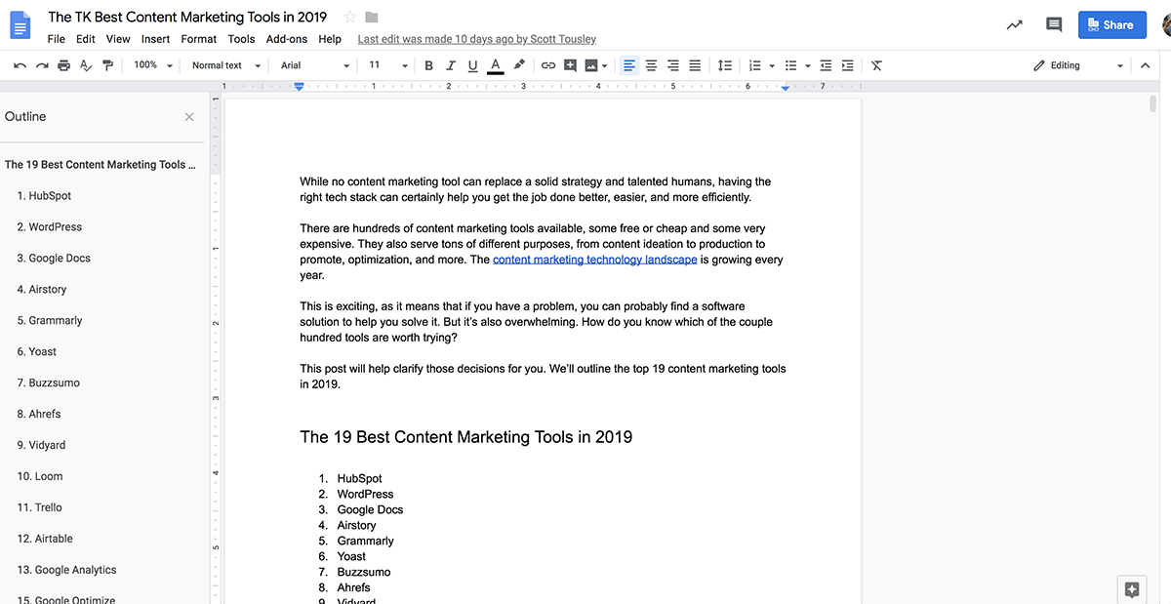Click the clear formatting icon
Image resolution: width=1171 pixels, height=604 pixels.
click(x=876, y=65)
